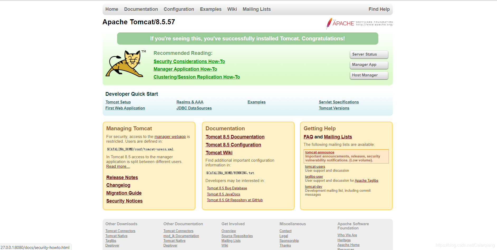This screenshot has width=497, height=250.
Task: Open Source Repositories link
Action: (x=237, y=236)
